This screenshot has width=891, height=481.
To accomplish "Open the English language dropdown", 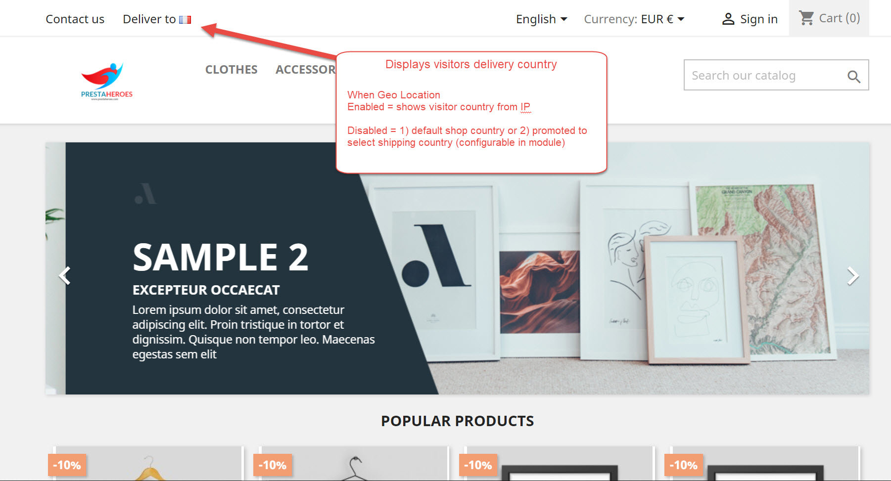I will click(x=542, y=19).
